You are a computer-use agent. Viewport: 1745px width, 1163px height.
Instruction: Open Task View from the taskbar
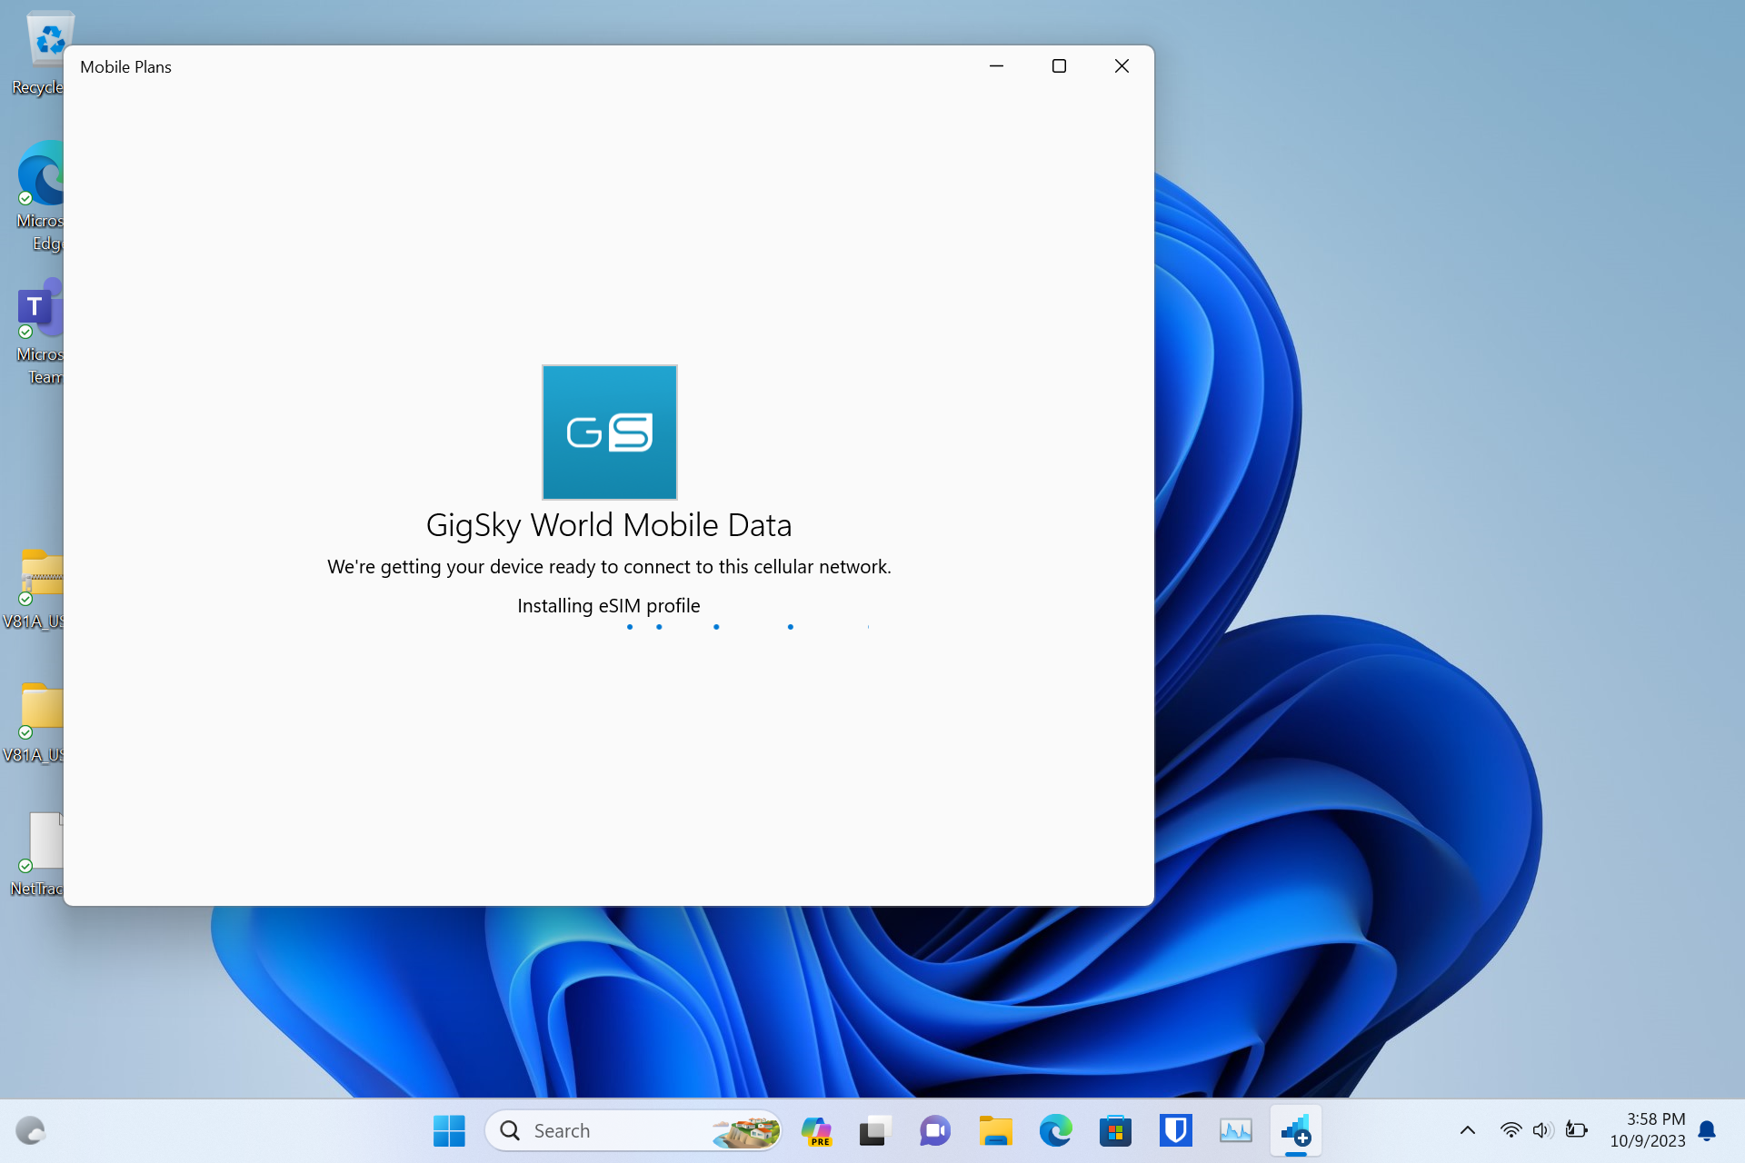[x=874, y=1130]
